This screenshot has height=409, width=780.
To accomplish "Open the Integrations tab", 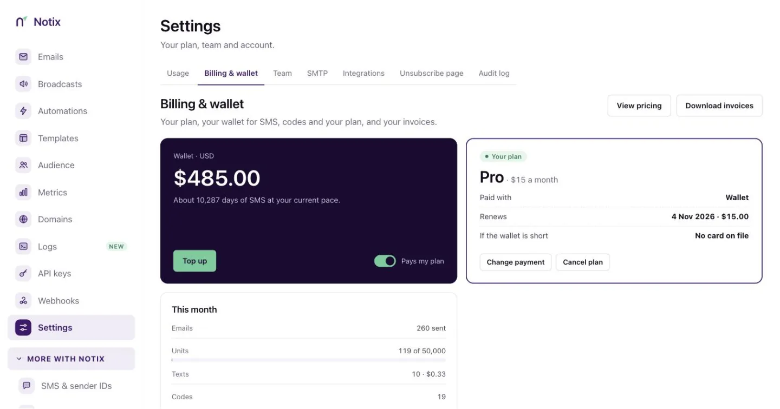I will (x=363, y=73).
